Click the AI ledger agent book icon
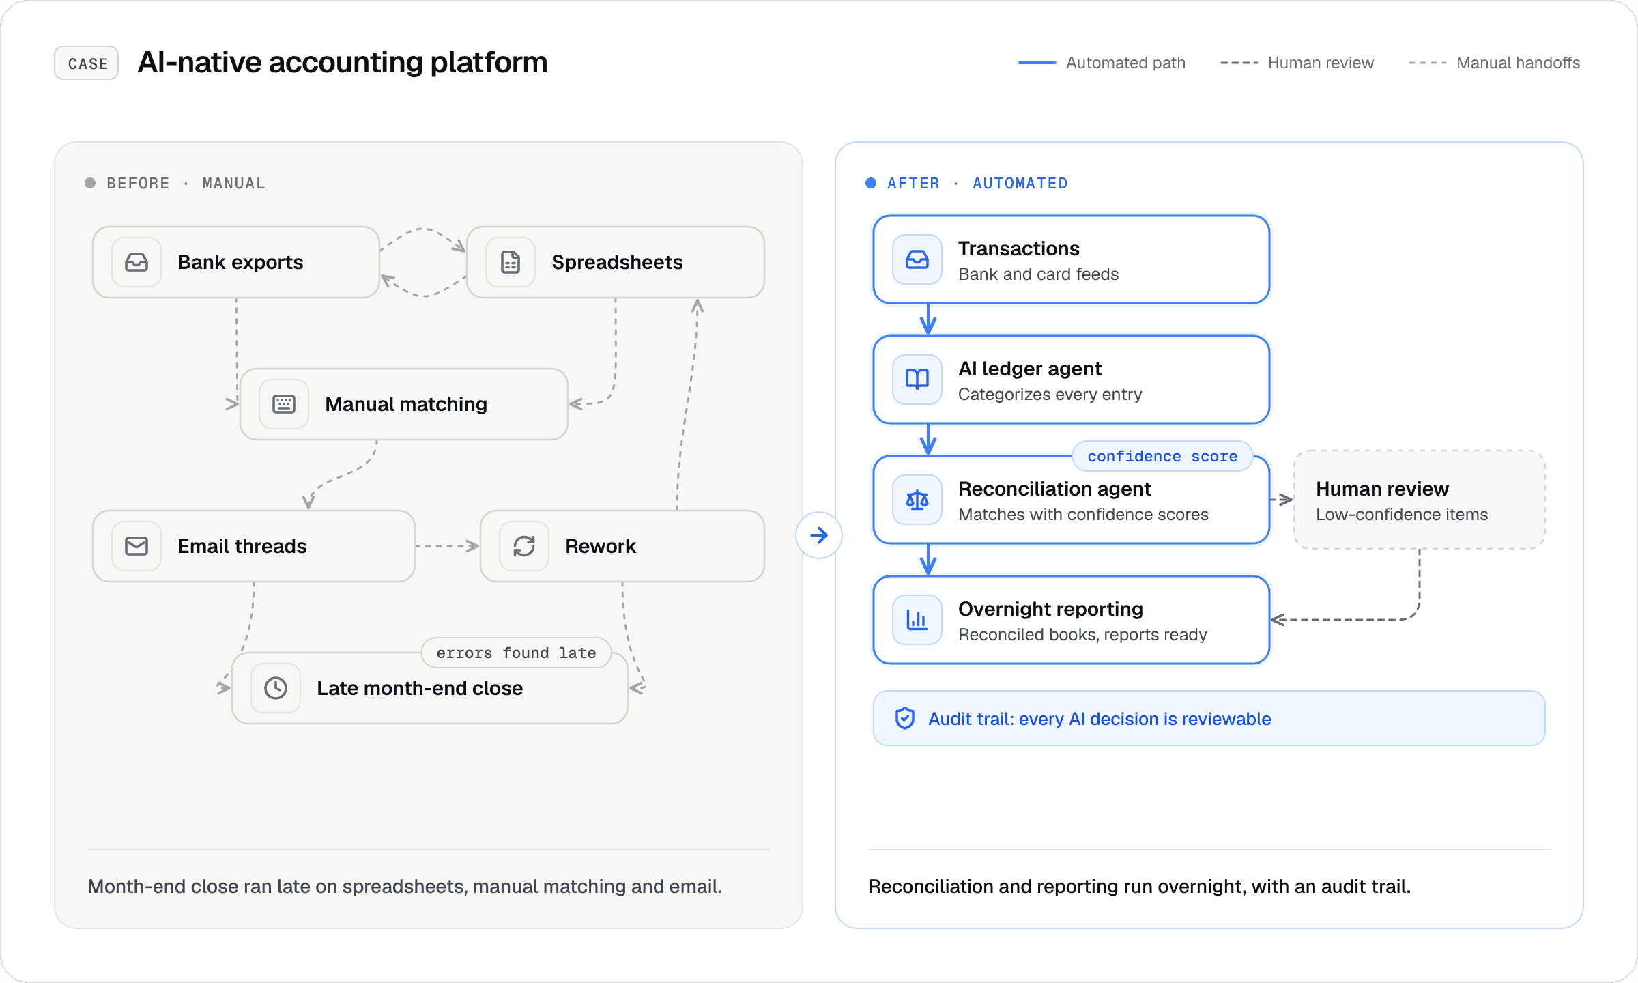This screenshot has width=1638, height=983. (917, 380)
